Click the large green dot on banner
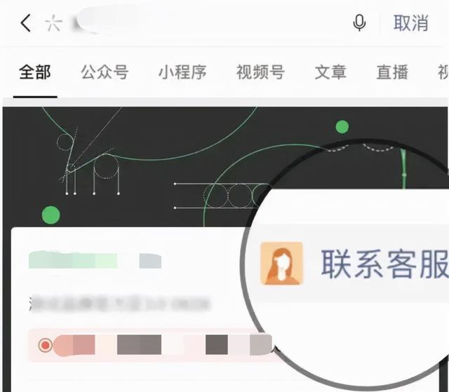This screenshot has height=392, width=449. [x=51, y=215]
